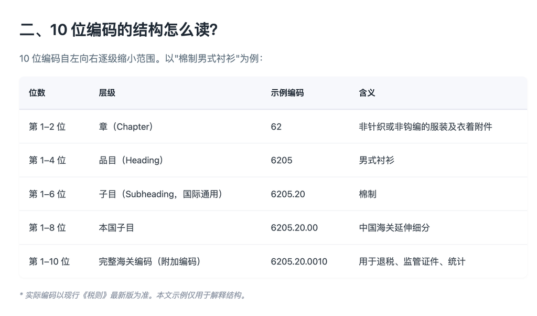Select the 本国子目 cell

116,228
